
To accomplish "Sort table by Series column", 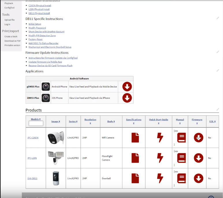I will point(73,121).
